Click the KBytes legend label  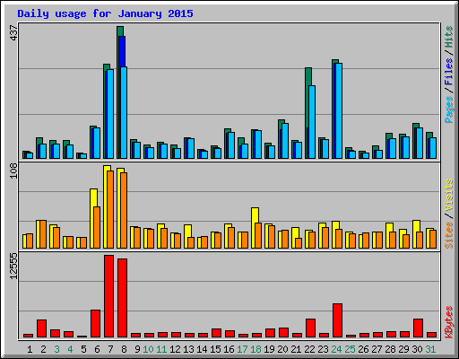[448, 322]
